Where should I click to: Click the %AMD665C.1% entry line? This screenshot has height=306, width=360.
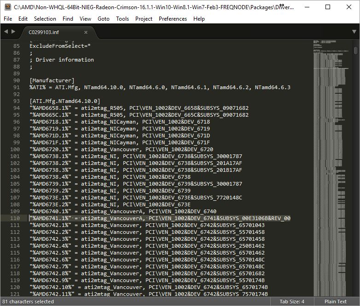click(x=139, y=115)
